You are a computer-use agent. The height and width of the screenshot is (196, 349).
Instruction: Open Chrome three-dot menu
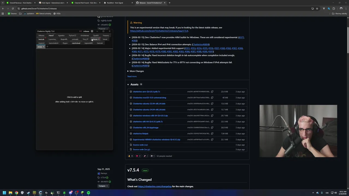click(x=346, y=8)
